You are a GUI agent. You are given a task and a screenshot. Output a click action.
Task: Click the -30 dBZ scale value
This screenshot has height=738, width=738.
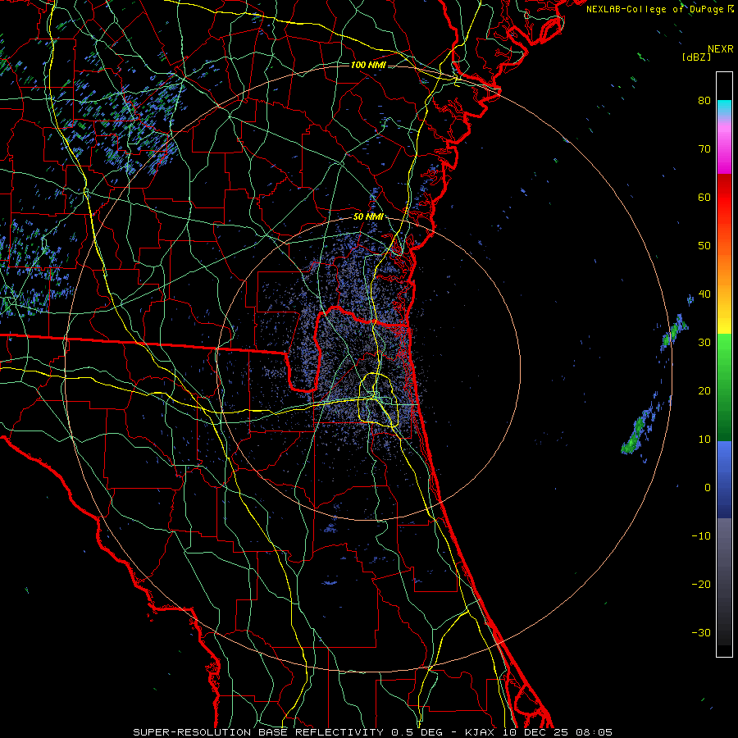[701, 632]
